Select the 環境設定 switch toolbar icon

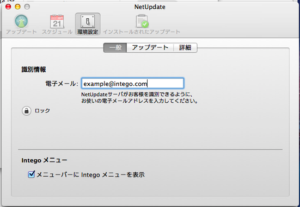[88, 21]
